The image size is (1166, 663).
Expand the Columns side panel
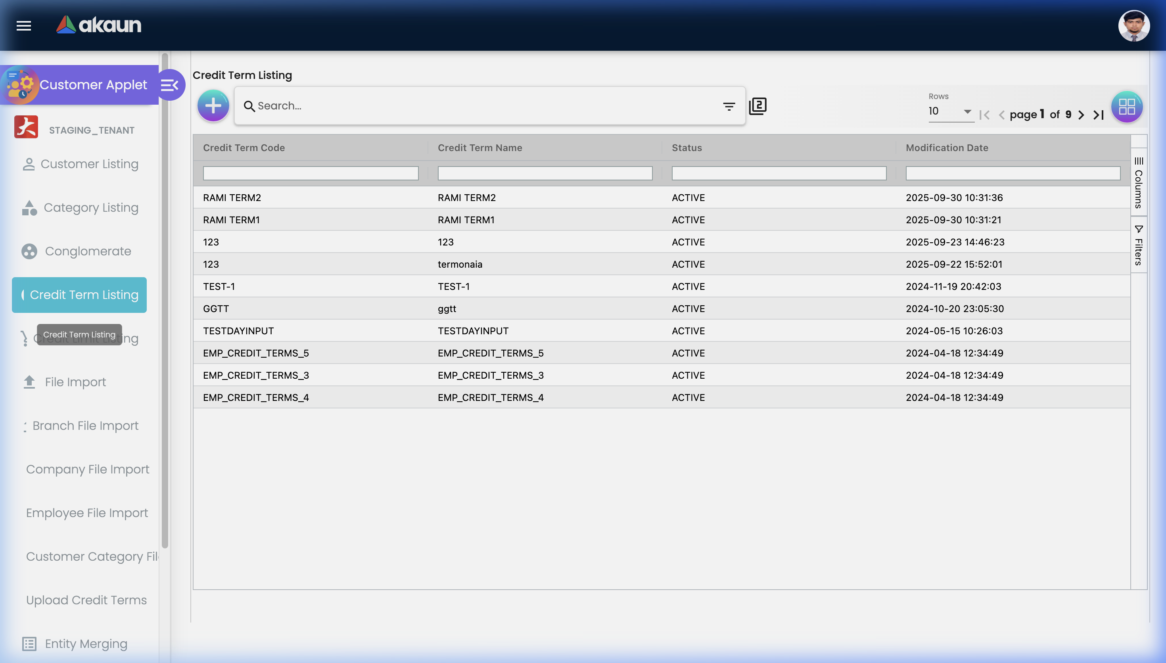click(x=1139, y=181)
